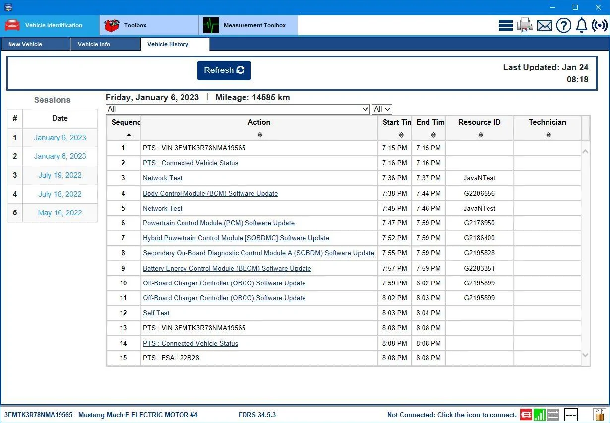This screenshot has width=610, height=423.
Task: Click the PTS : FSA : 22B28 row
Action: tap(343, 358)
